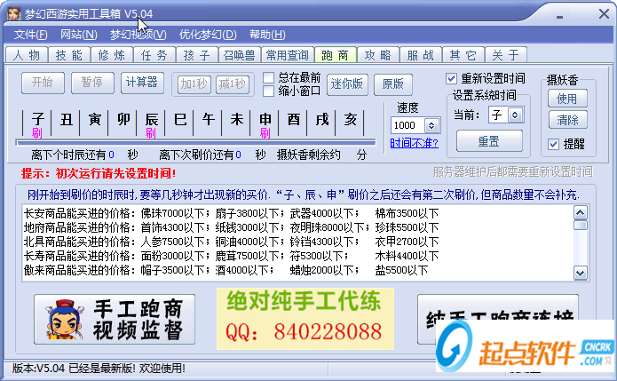This screenshot has height=381, width=617.
Task: Switch to the 孩子 tab
Action: click(x=197, y=55)
